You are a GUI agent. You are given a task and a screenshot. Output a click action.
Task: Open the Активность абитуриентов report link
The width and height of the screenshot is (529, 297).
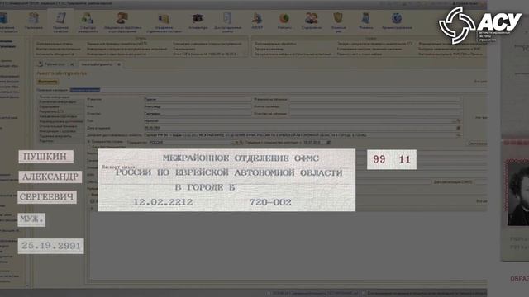[x=55, y=54]
